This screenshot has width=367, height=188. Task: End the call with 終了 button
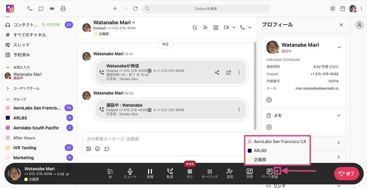coord(346,174)
